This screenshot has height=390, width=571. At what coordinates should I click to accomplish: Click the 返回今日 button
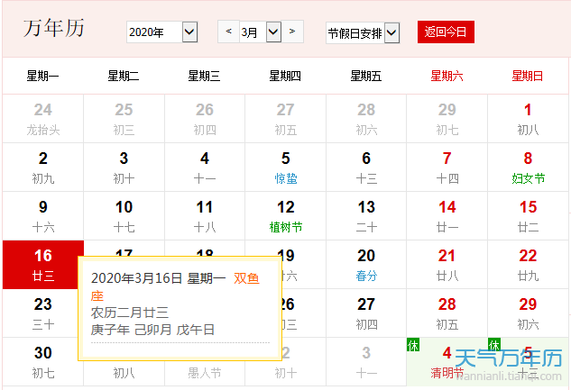(x=446, y=32)
